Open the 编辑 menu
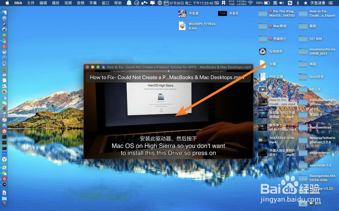Viewport: 339px width, 211px height. pyautogui.click(x=43, y=3)
